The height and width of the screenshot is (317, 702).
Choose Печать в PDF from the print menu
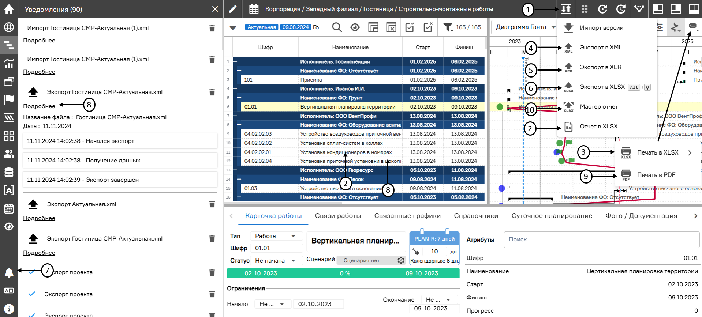(x=656, y=175)
